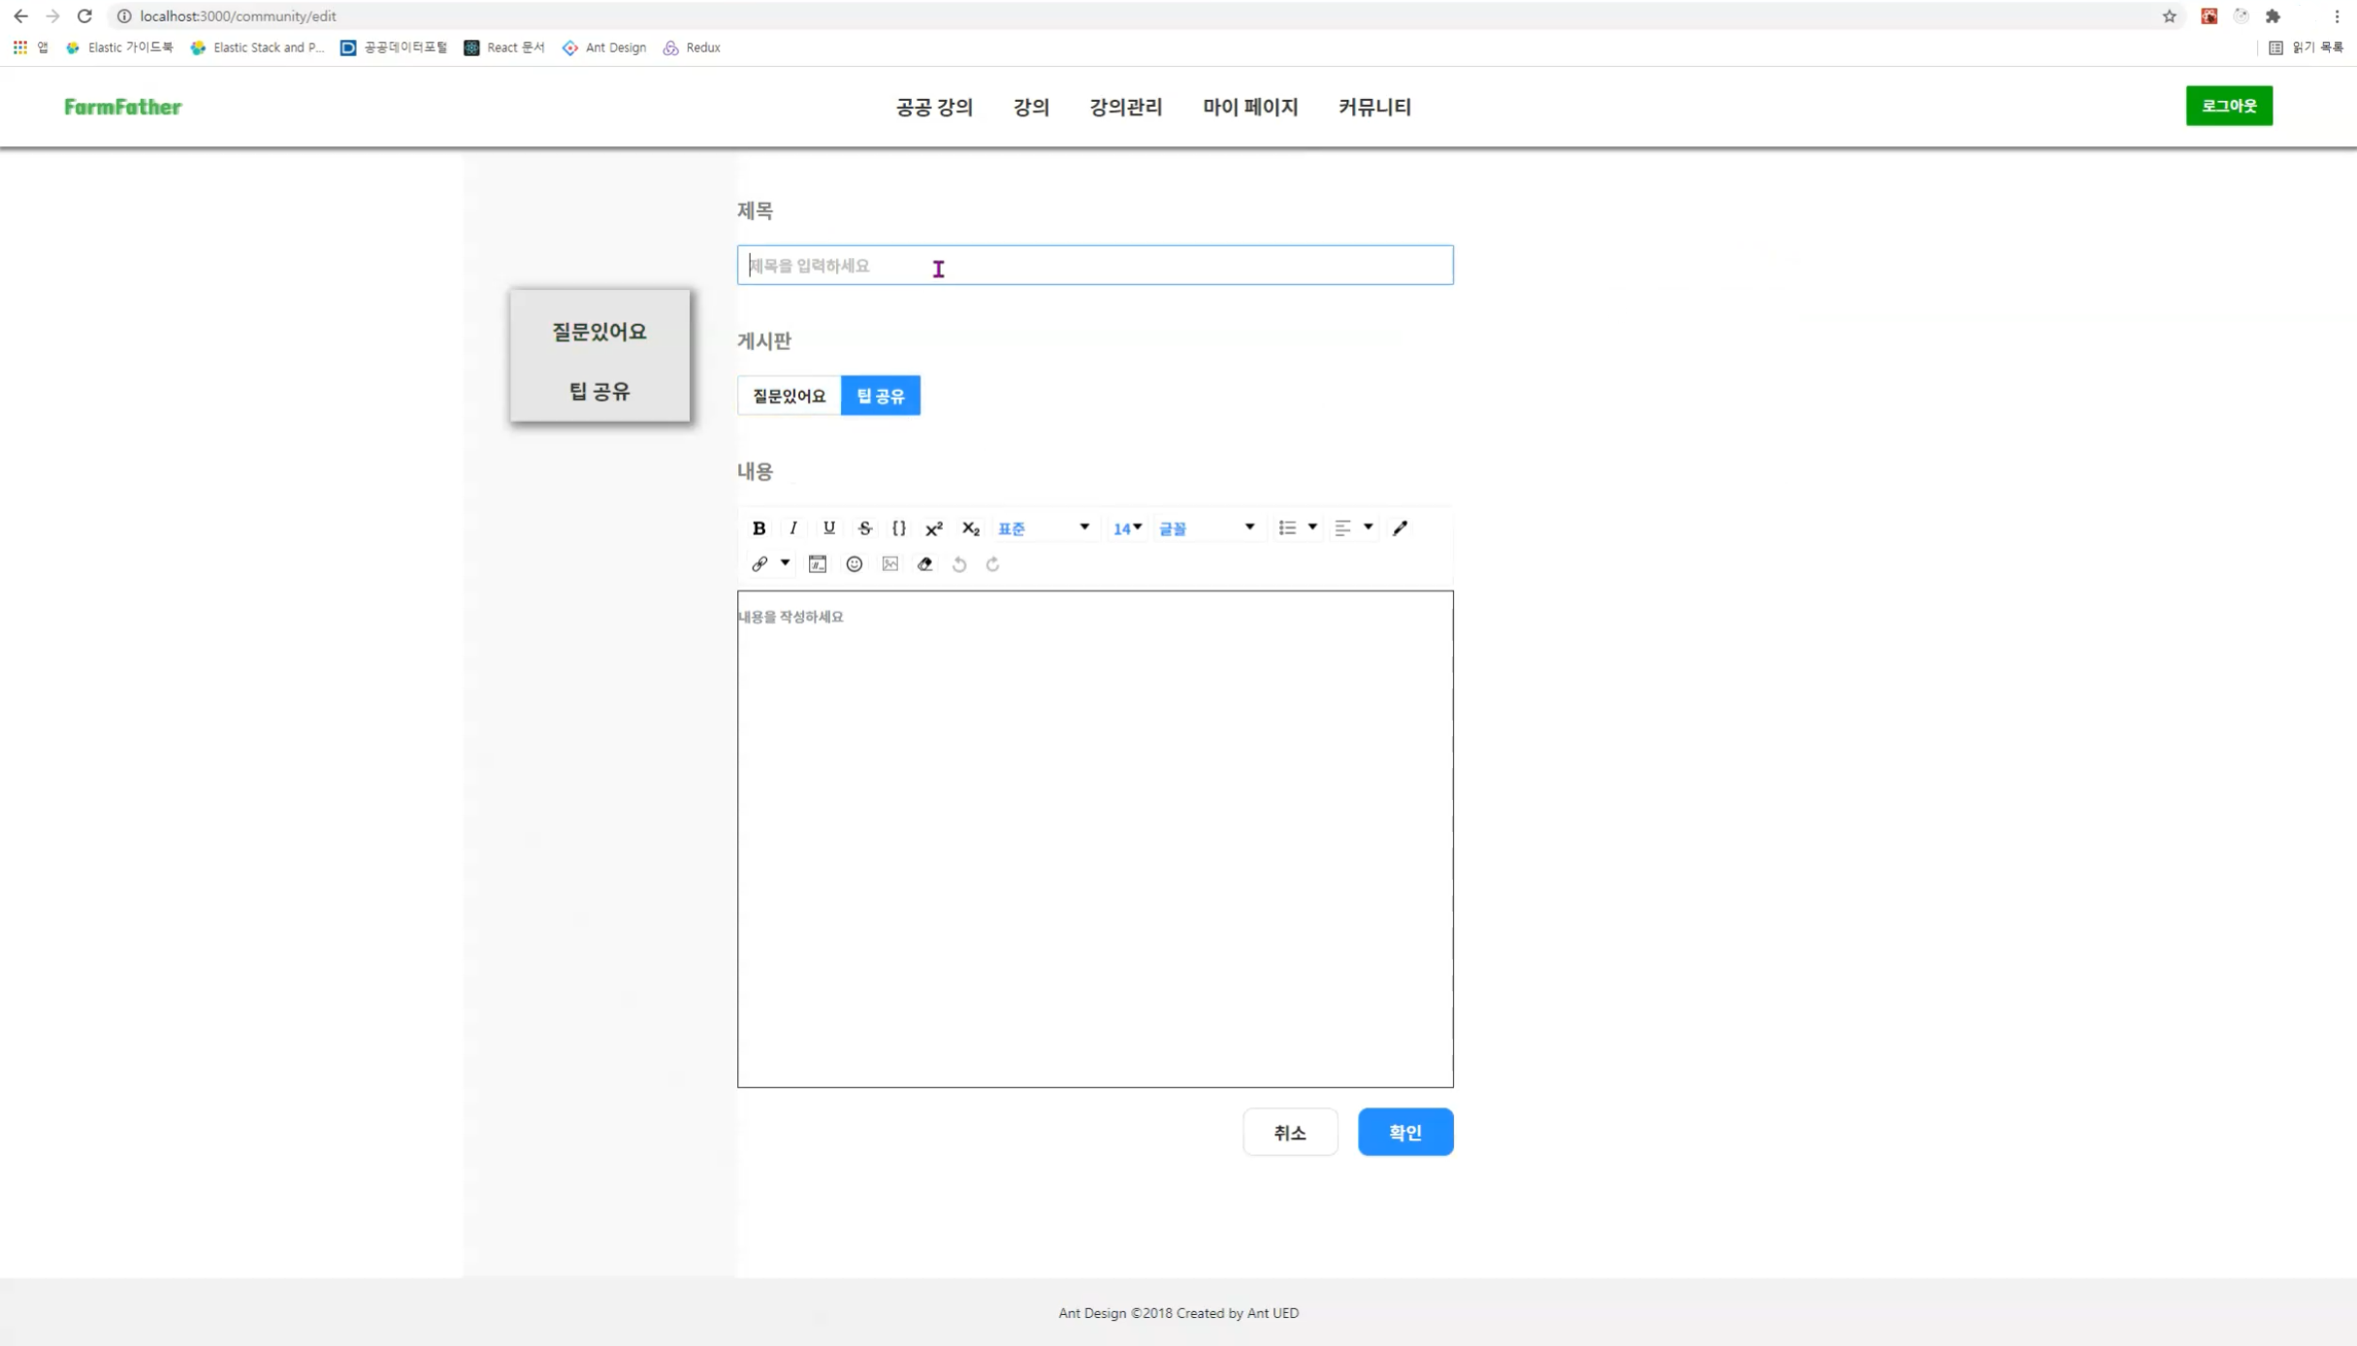This screenshot has height=1346, width=2357.
Task: Open the font size 14 dropdown
Action: 1127,529
